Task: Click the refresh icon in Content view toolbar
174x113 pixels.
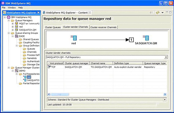Action: point(158,13)
